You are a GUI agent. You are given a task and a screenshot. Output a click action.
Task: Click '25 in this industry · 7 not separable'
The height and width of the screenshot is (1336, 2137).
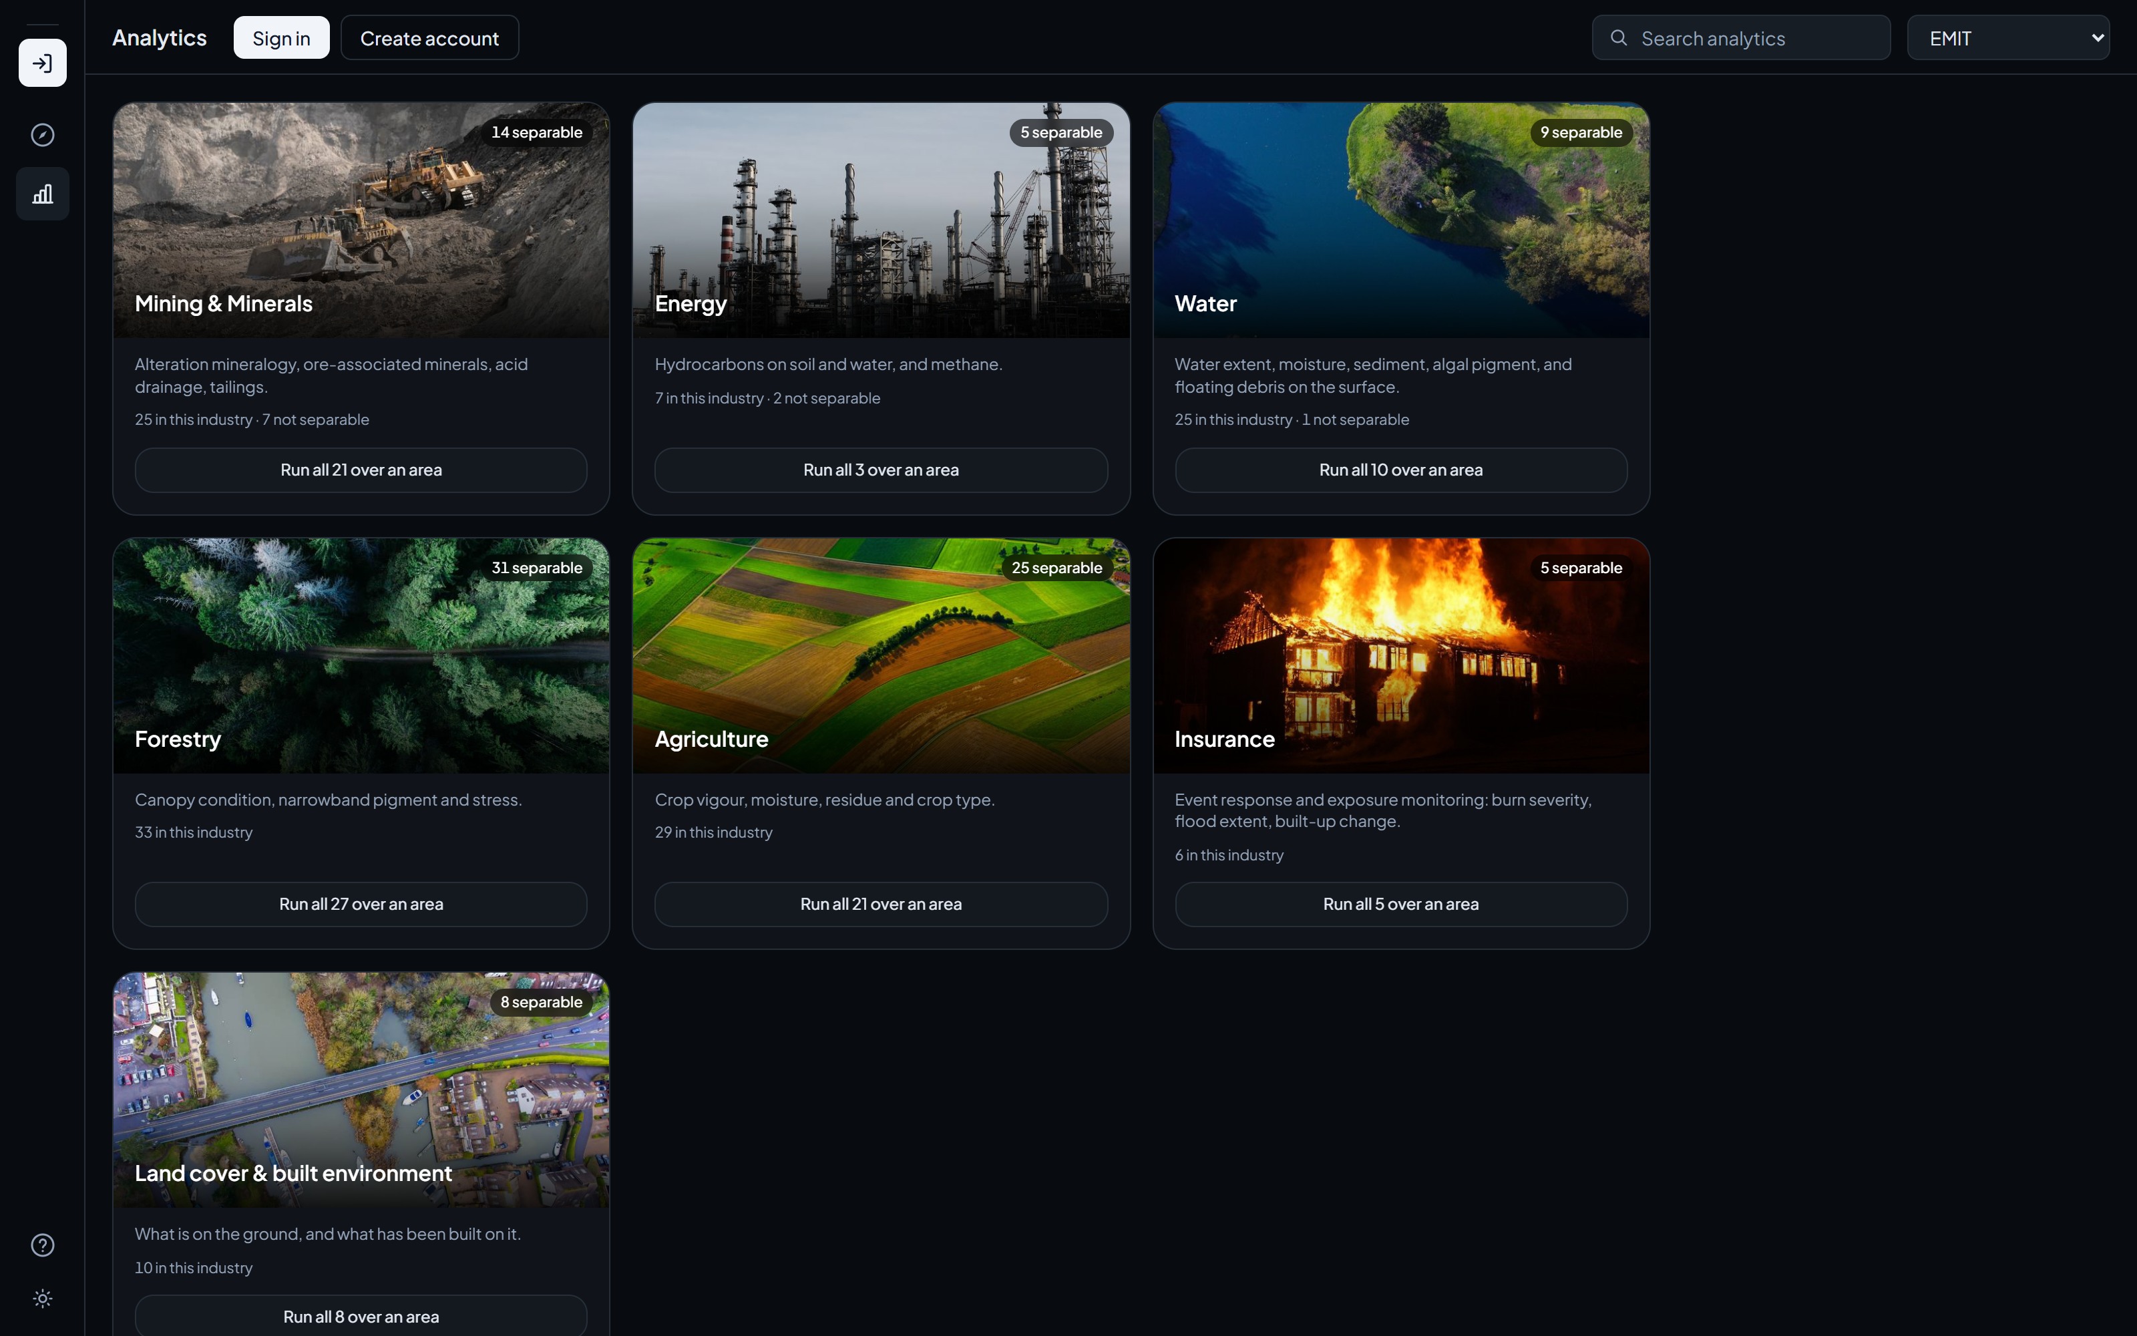(x=252, y=420)
